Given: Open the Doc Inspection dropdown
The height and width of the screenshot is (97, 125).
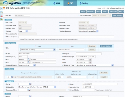Looking at the screenshot, I should tap(102, 16).
